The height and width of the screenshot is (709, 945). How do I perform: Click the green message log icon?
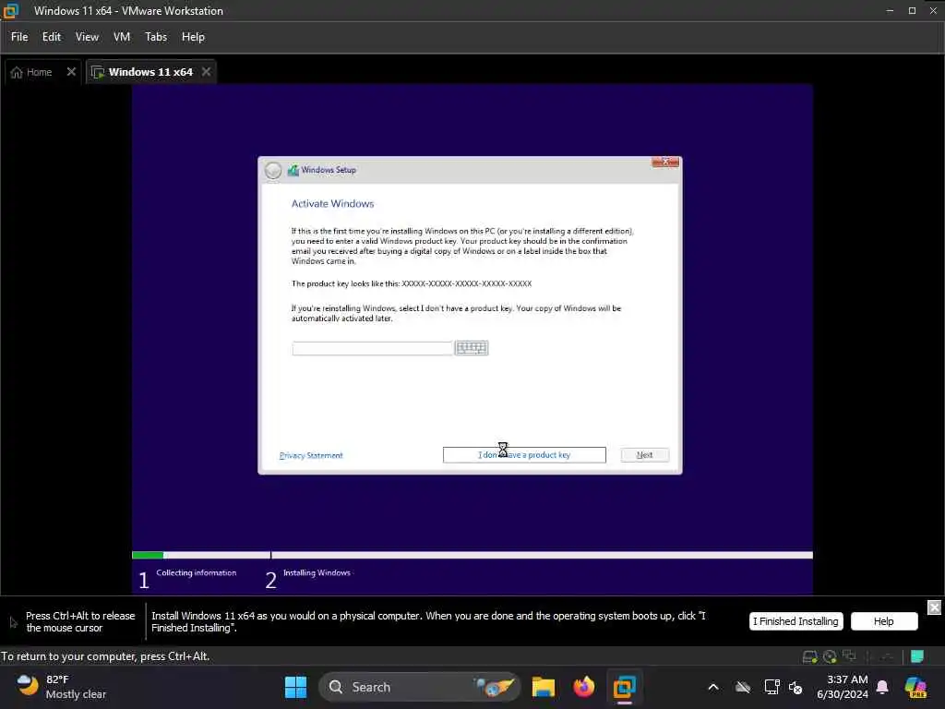point(917,656)
